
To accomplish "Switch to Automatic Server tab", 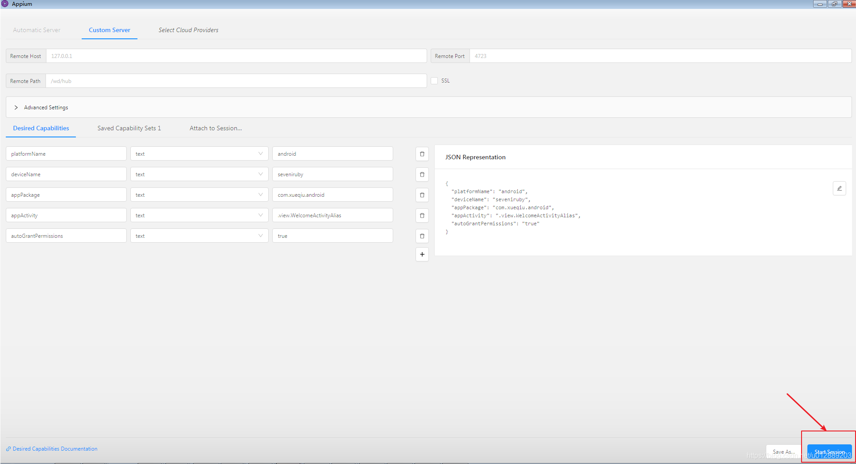I will coord(37,30).
